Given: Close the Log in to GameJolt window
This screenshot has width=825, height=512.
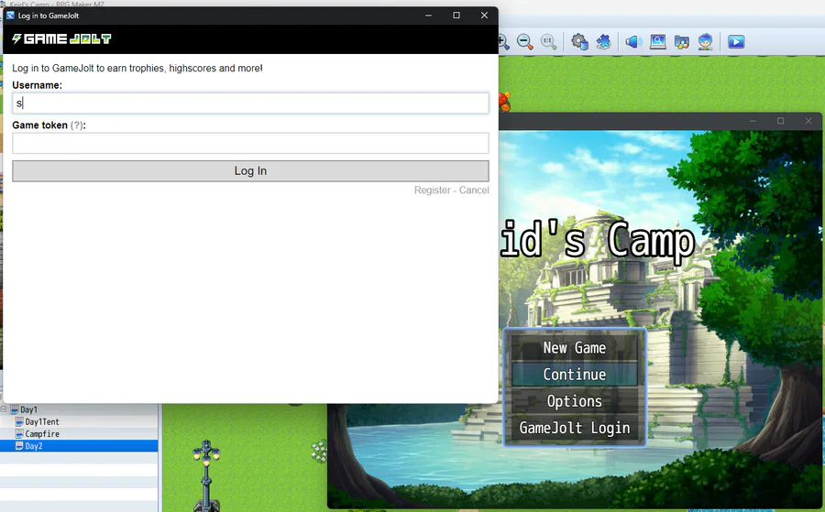Looking at the screenshot, I should point(485,16).
